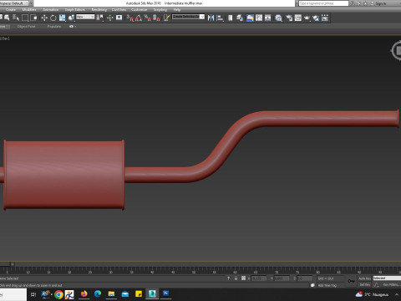The image size is (401, 301).
Task: Open the Create menu
Action: point(11,10)
